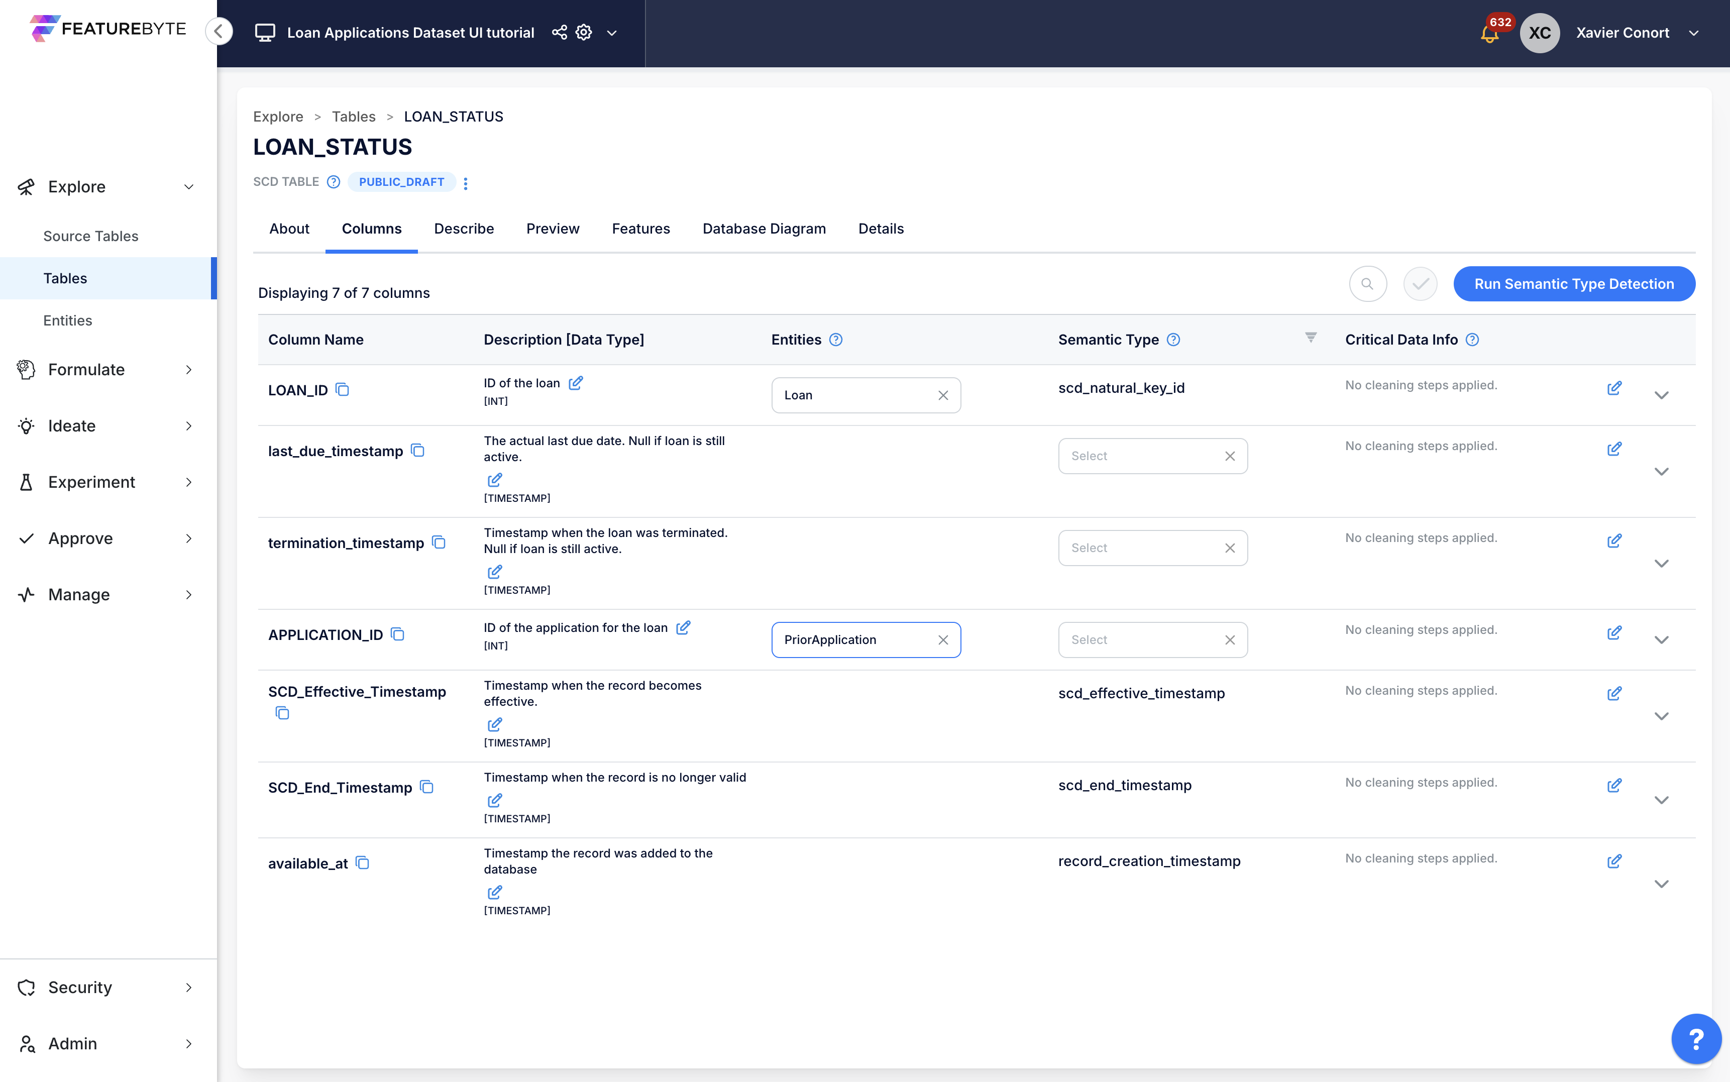Open the three-dot menu beside PUBLIC_DRAFT
The image size is (1730, 1082).
point(466,183)
